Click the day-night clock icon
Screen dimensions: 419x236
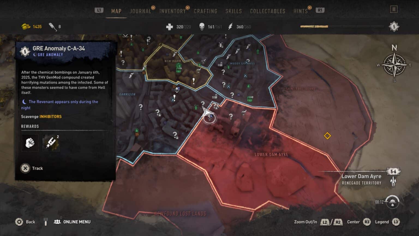[x=393, y=202]
